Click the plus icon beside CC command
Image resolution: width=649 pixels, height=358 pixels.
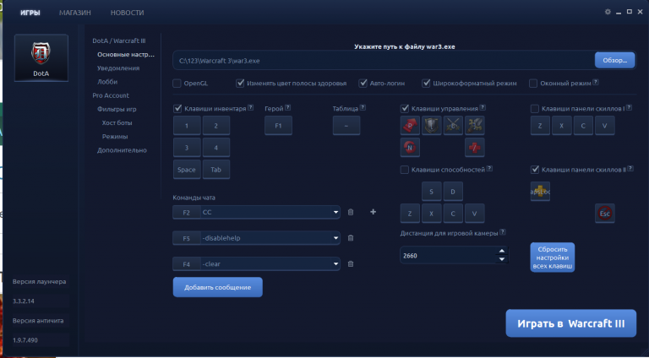373,212
